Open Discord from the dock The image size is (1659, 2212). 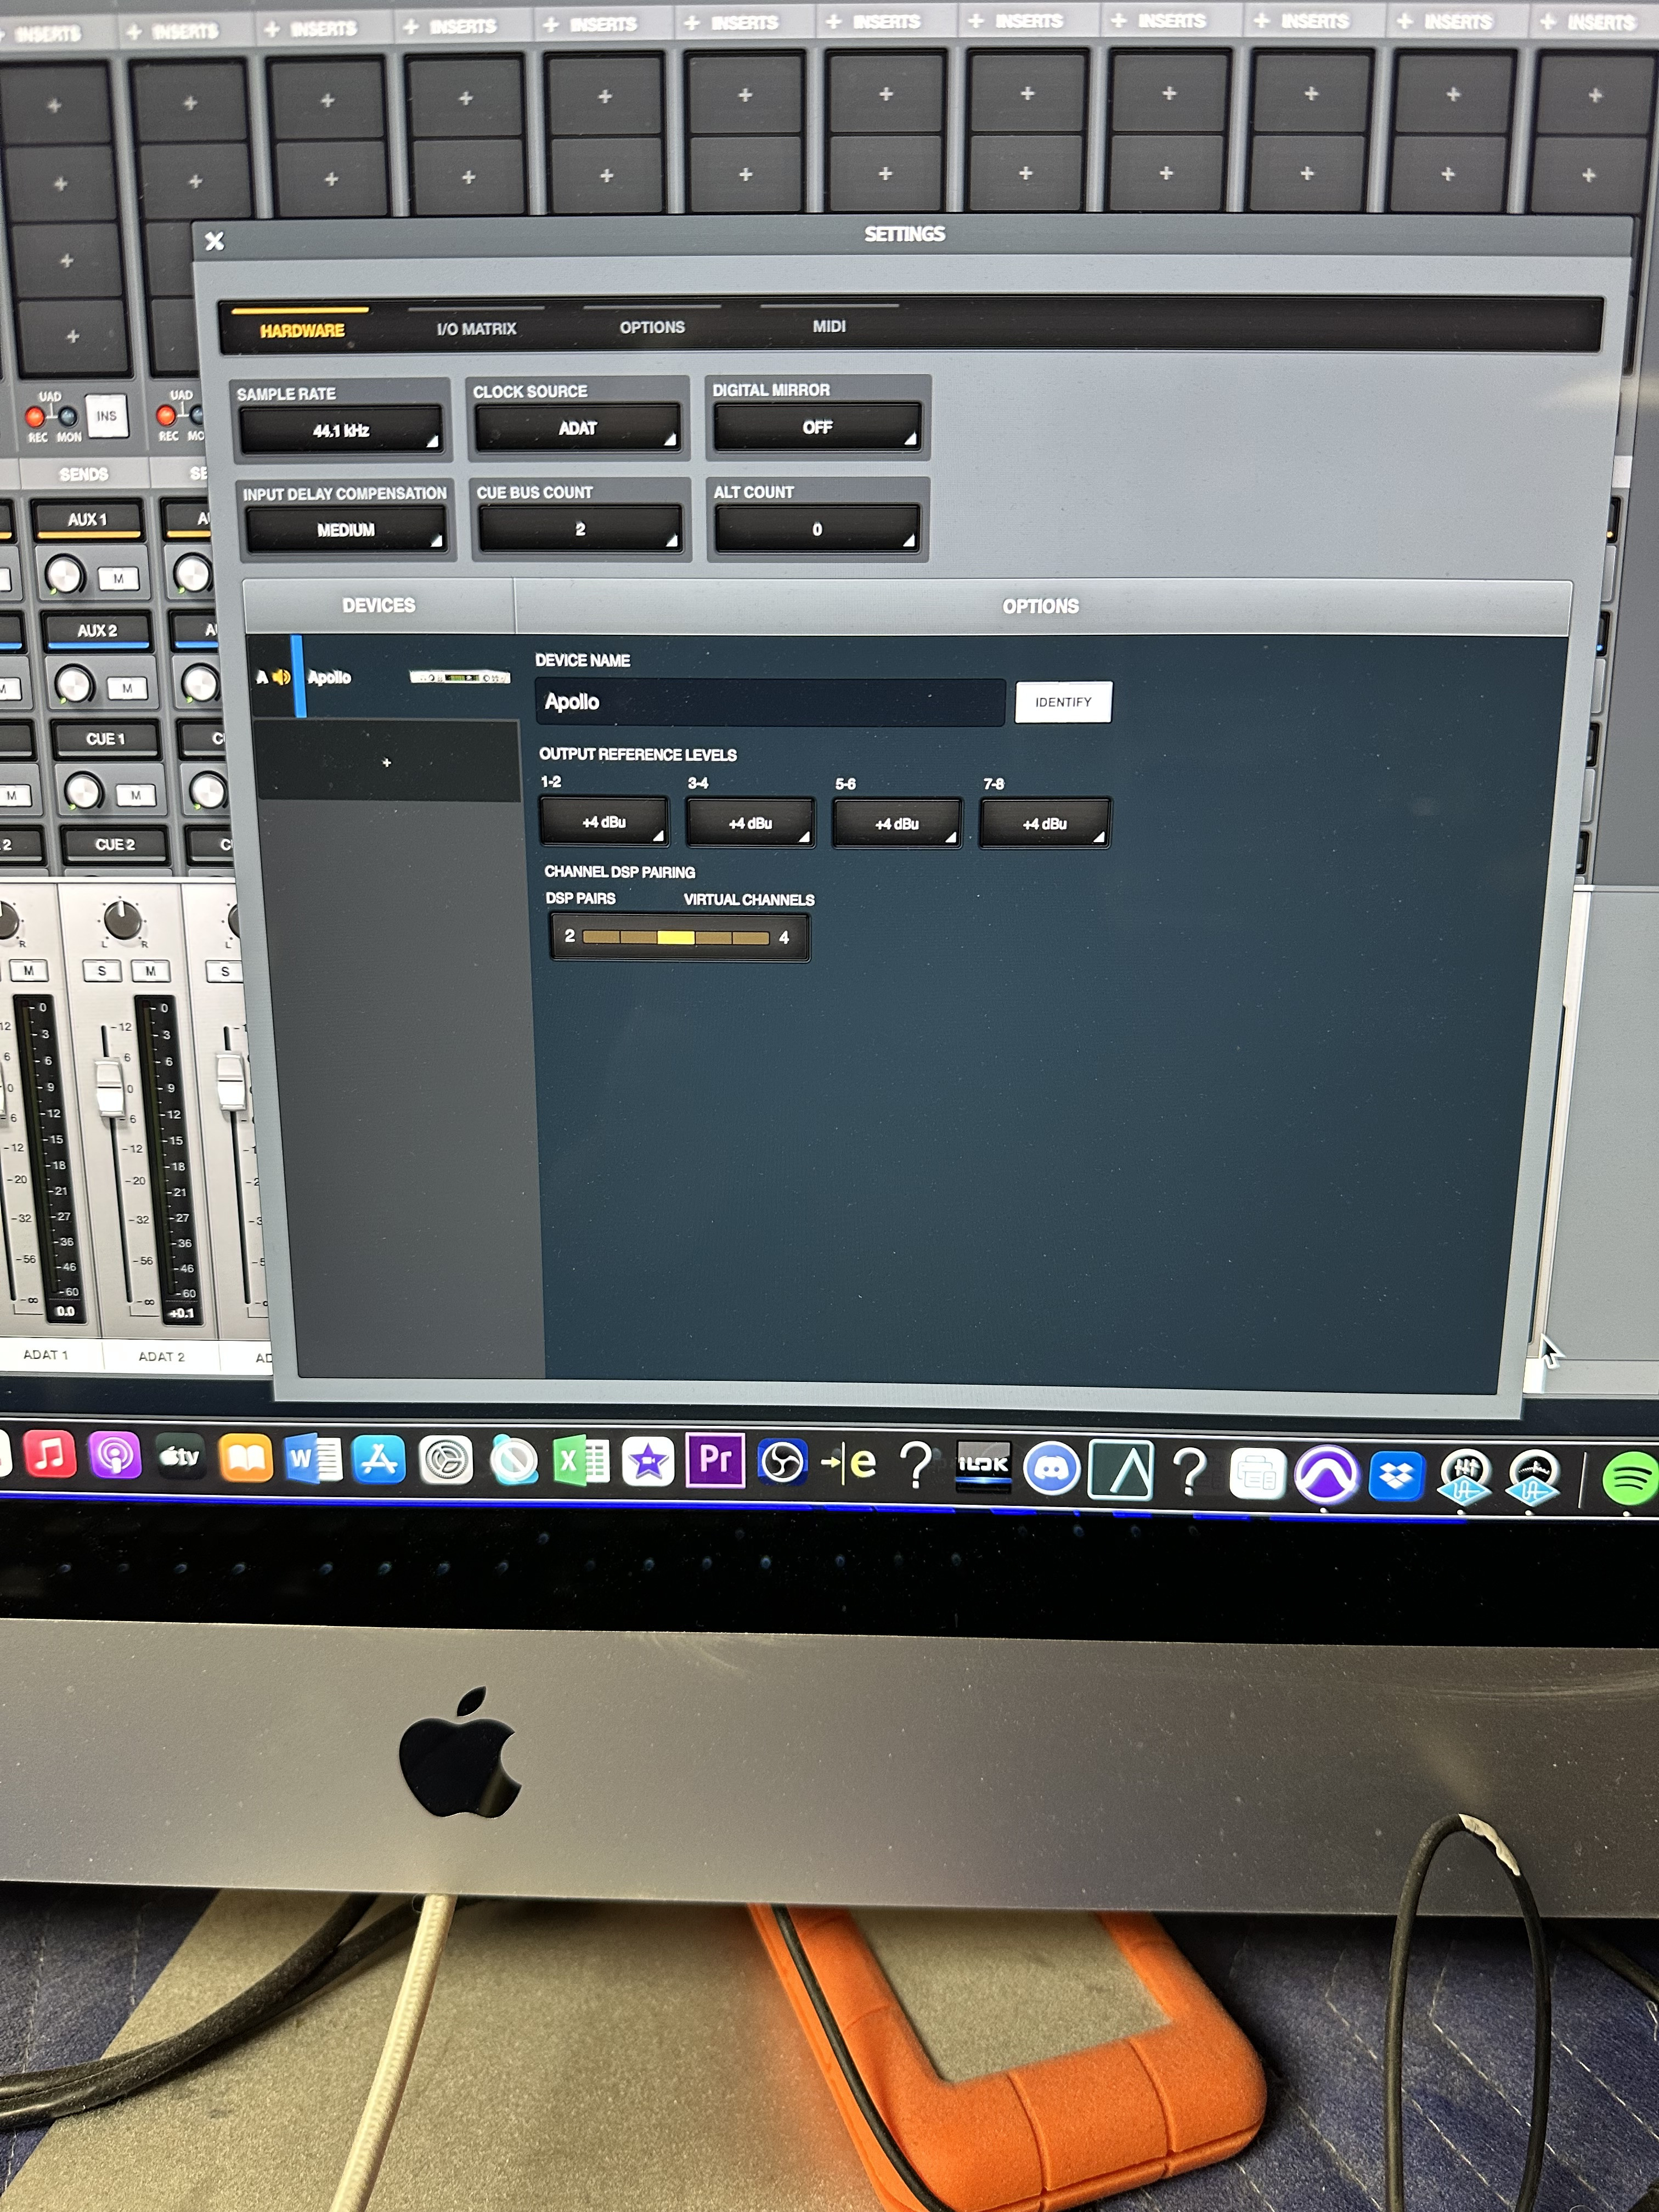pyautogui.click(x=1051, y=1467)
